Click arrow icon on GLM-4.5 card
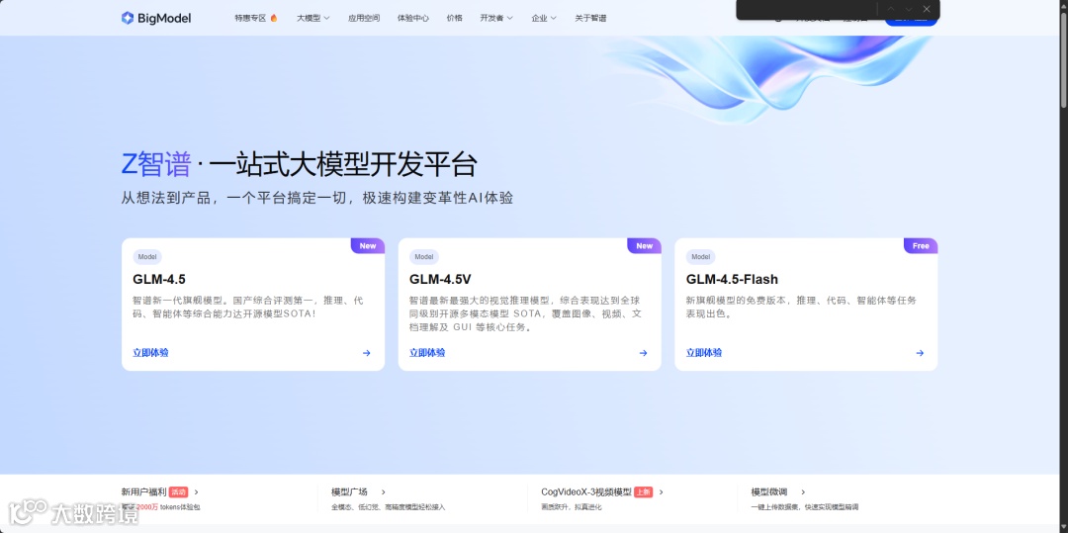Screen dimensions: 1068x533 pyautogui.click(x=367, y=353)
